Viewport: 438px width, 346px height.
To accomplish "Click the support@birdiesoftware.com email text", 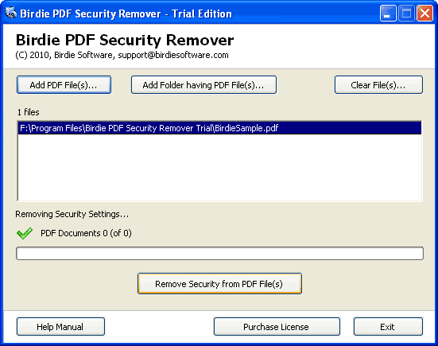I will click(173, 55).
